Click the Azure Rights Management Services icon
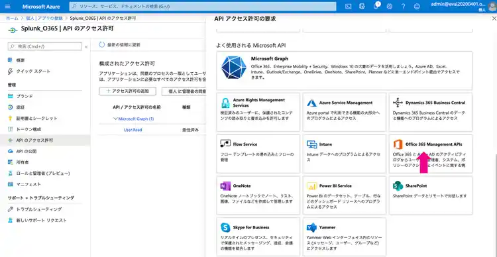 pyautogui.click(x=225, y=103)
